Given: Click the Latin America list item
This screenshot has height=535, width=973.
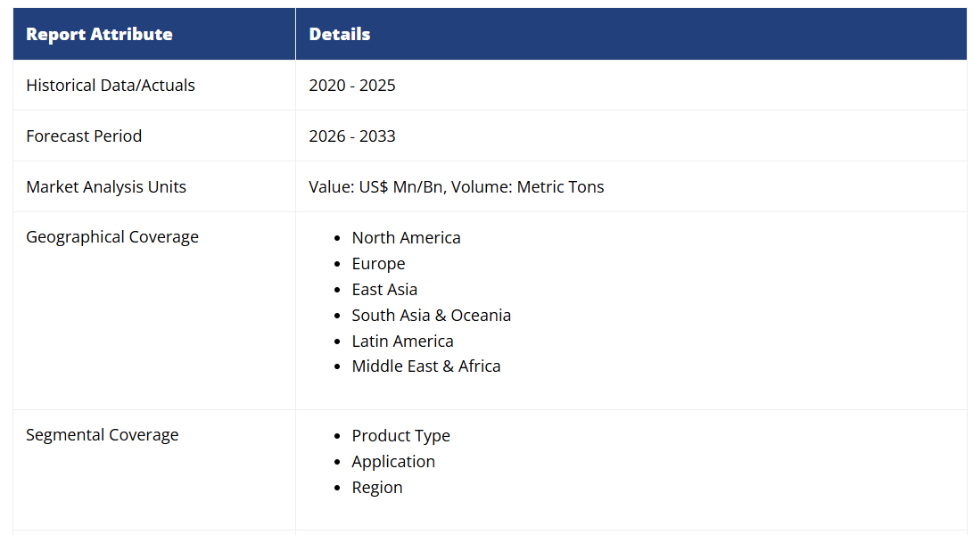Looking at the screenshot, I should tap(402, 342).
